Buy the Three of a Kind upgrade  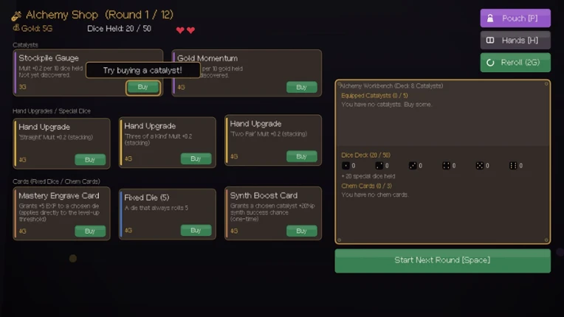coord(196,158)
